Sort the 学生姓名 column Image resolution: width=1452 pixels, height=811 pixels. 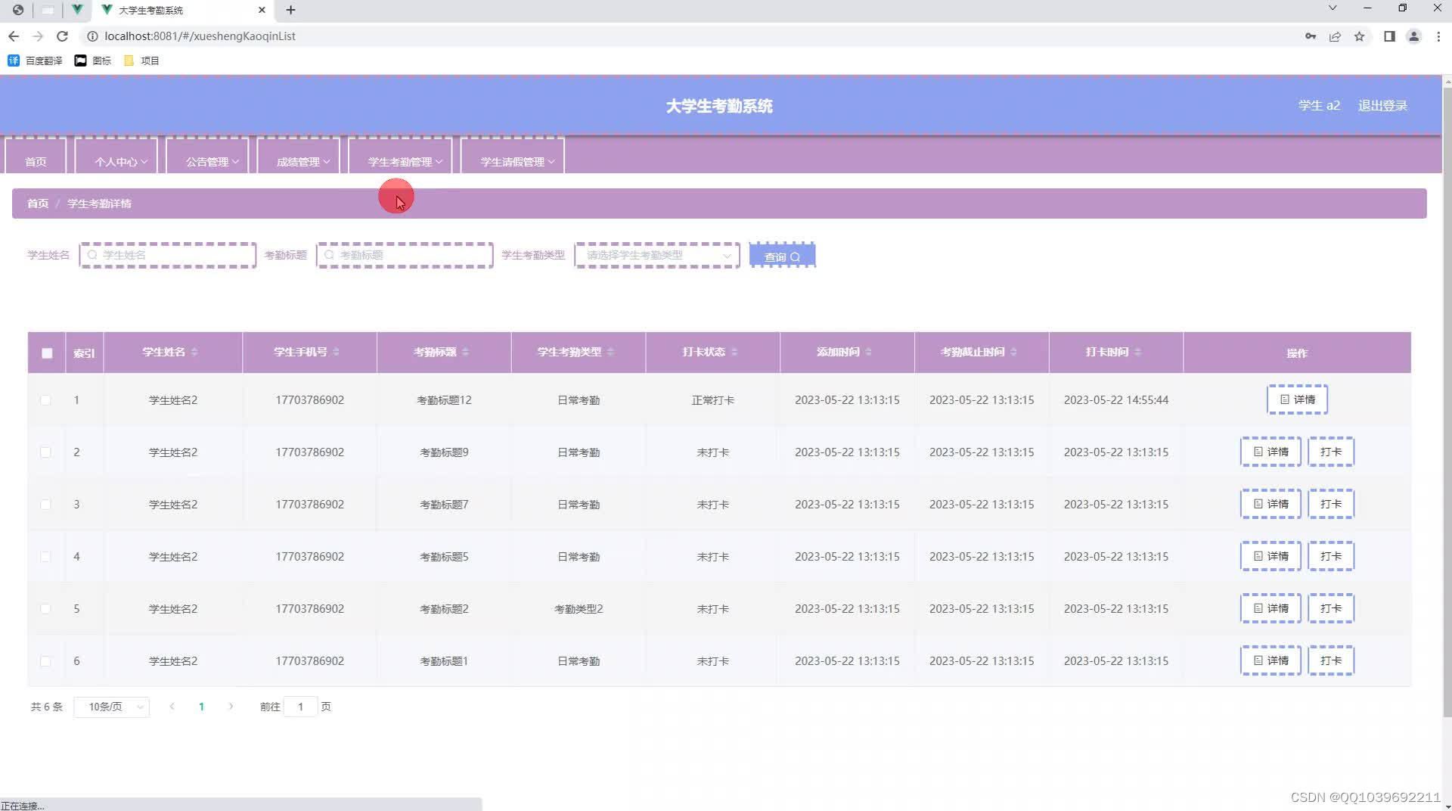coord(194,352)
